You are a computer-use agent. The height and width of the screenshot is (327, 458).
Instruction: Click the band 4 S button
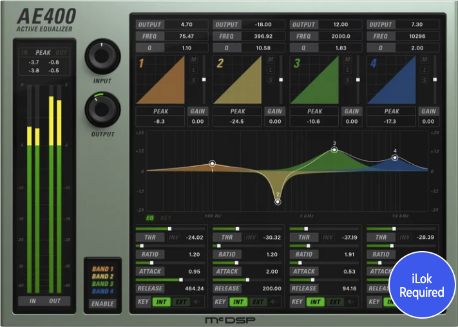click(425, 80)
